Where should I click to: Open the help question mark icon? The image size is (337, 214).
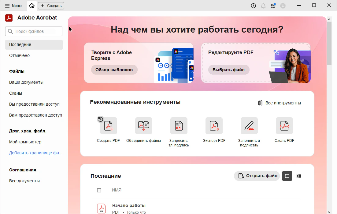tap(254, 6)
